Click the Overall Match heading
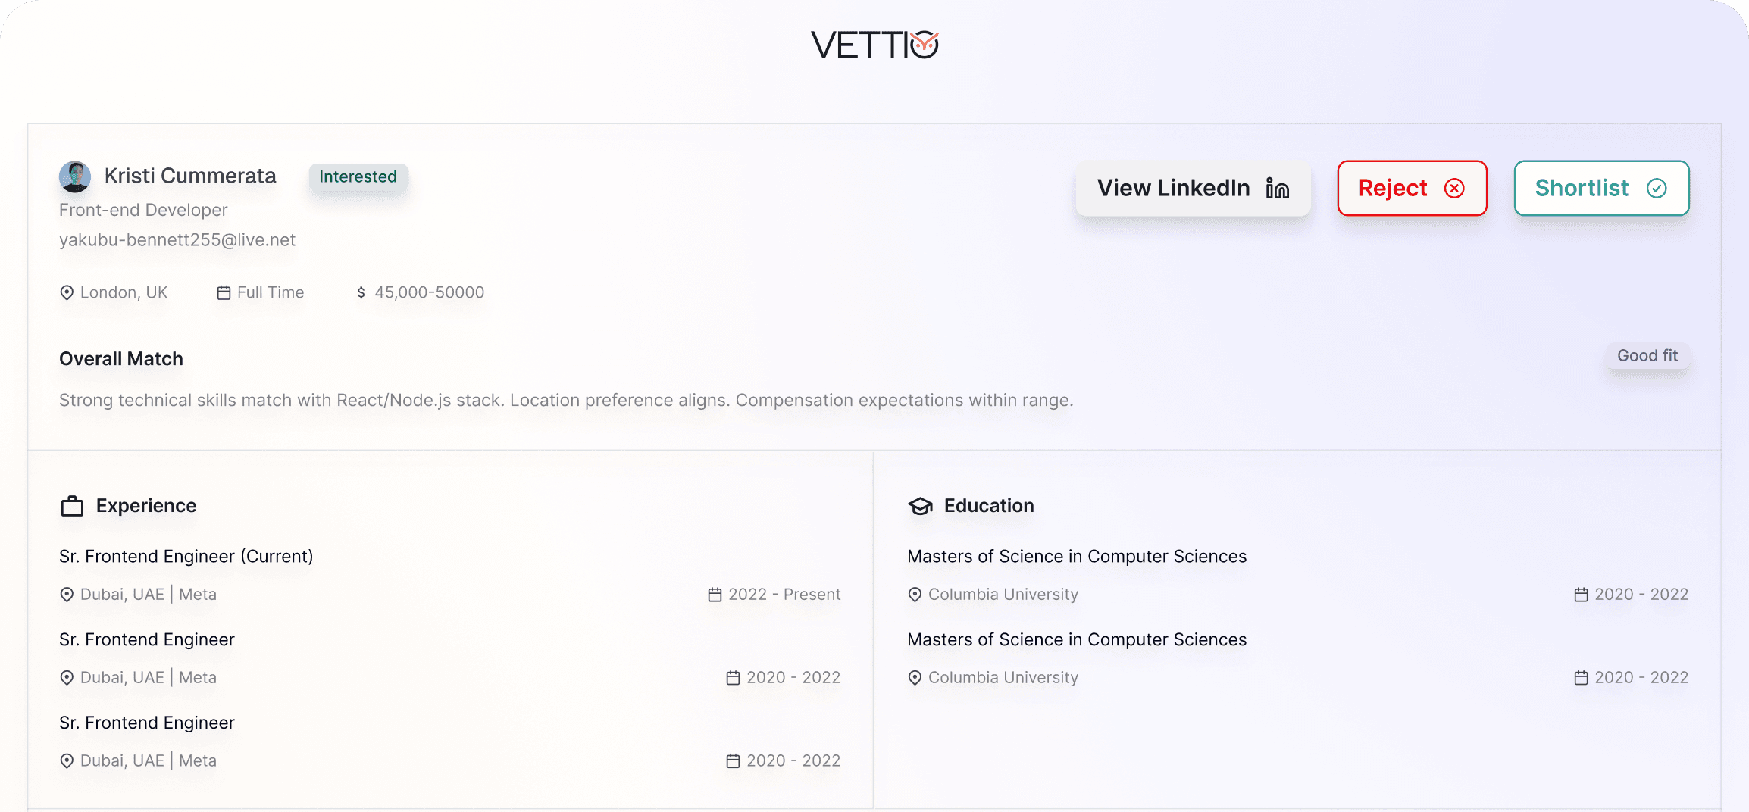1749x812 pixels. pyautogui.click(x=121, y=359)
